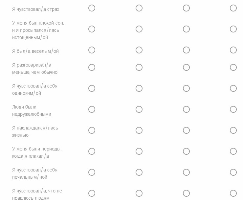
Task: Pick fourth option for "У меня был плохой сон"
Action: click(x=233, y=29)
